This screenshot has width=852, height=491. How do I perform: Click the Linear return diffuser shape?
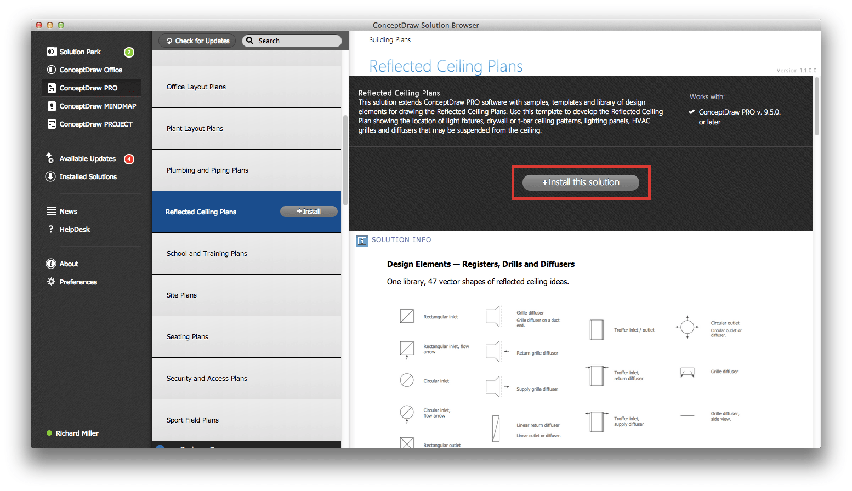496,429
